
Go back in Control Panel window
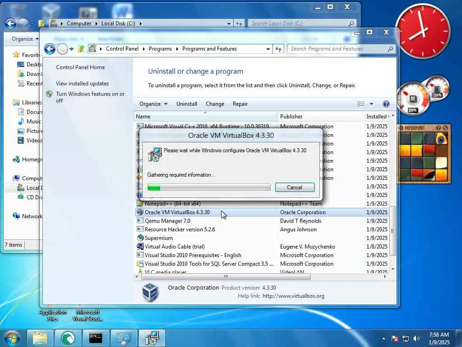50,49
